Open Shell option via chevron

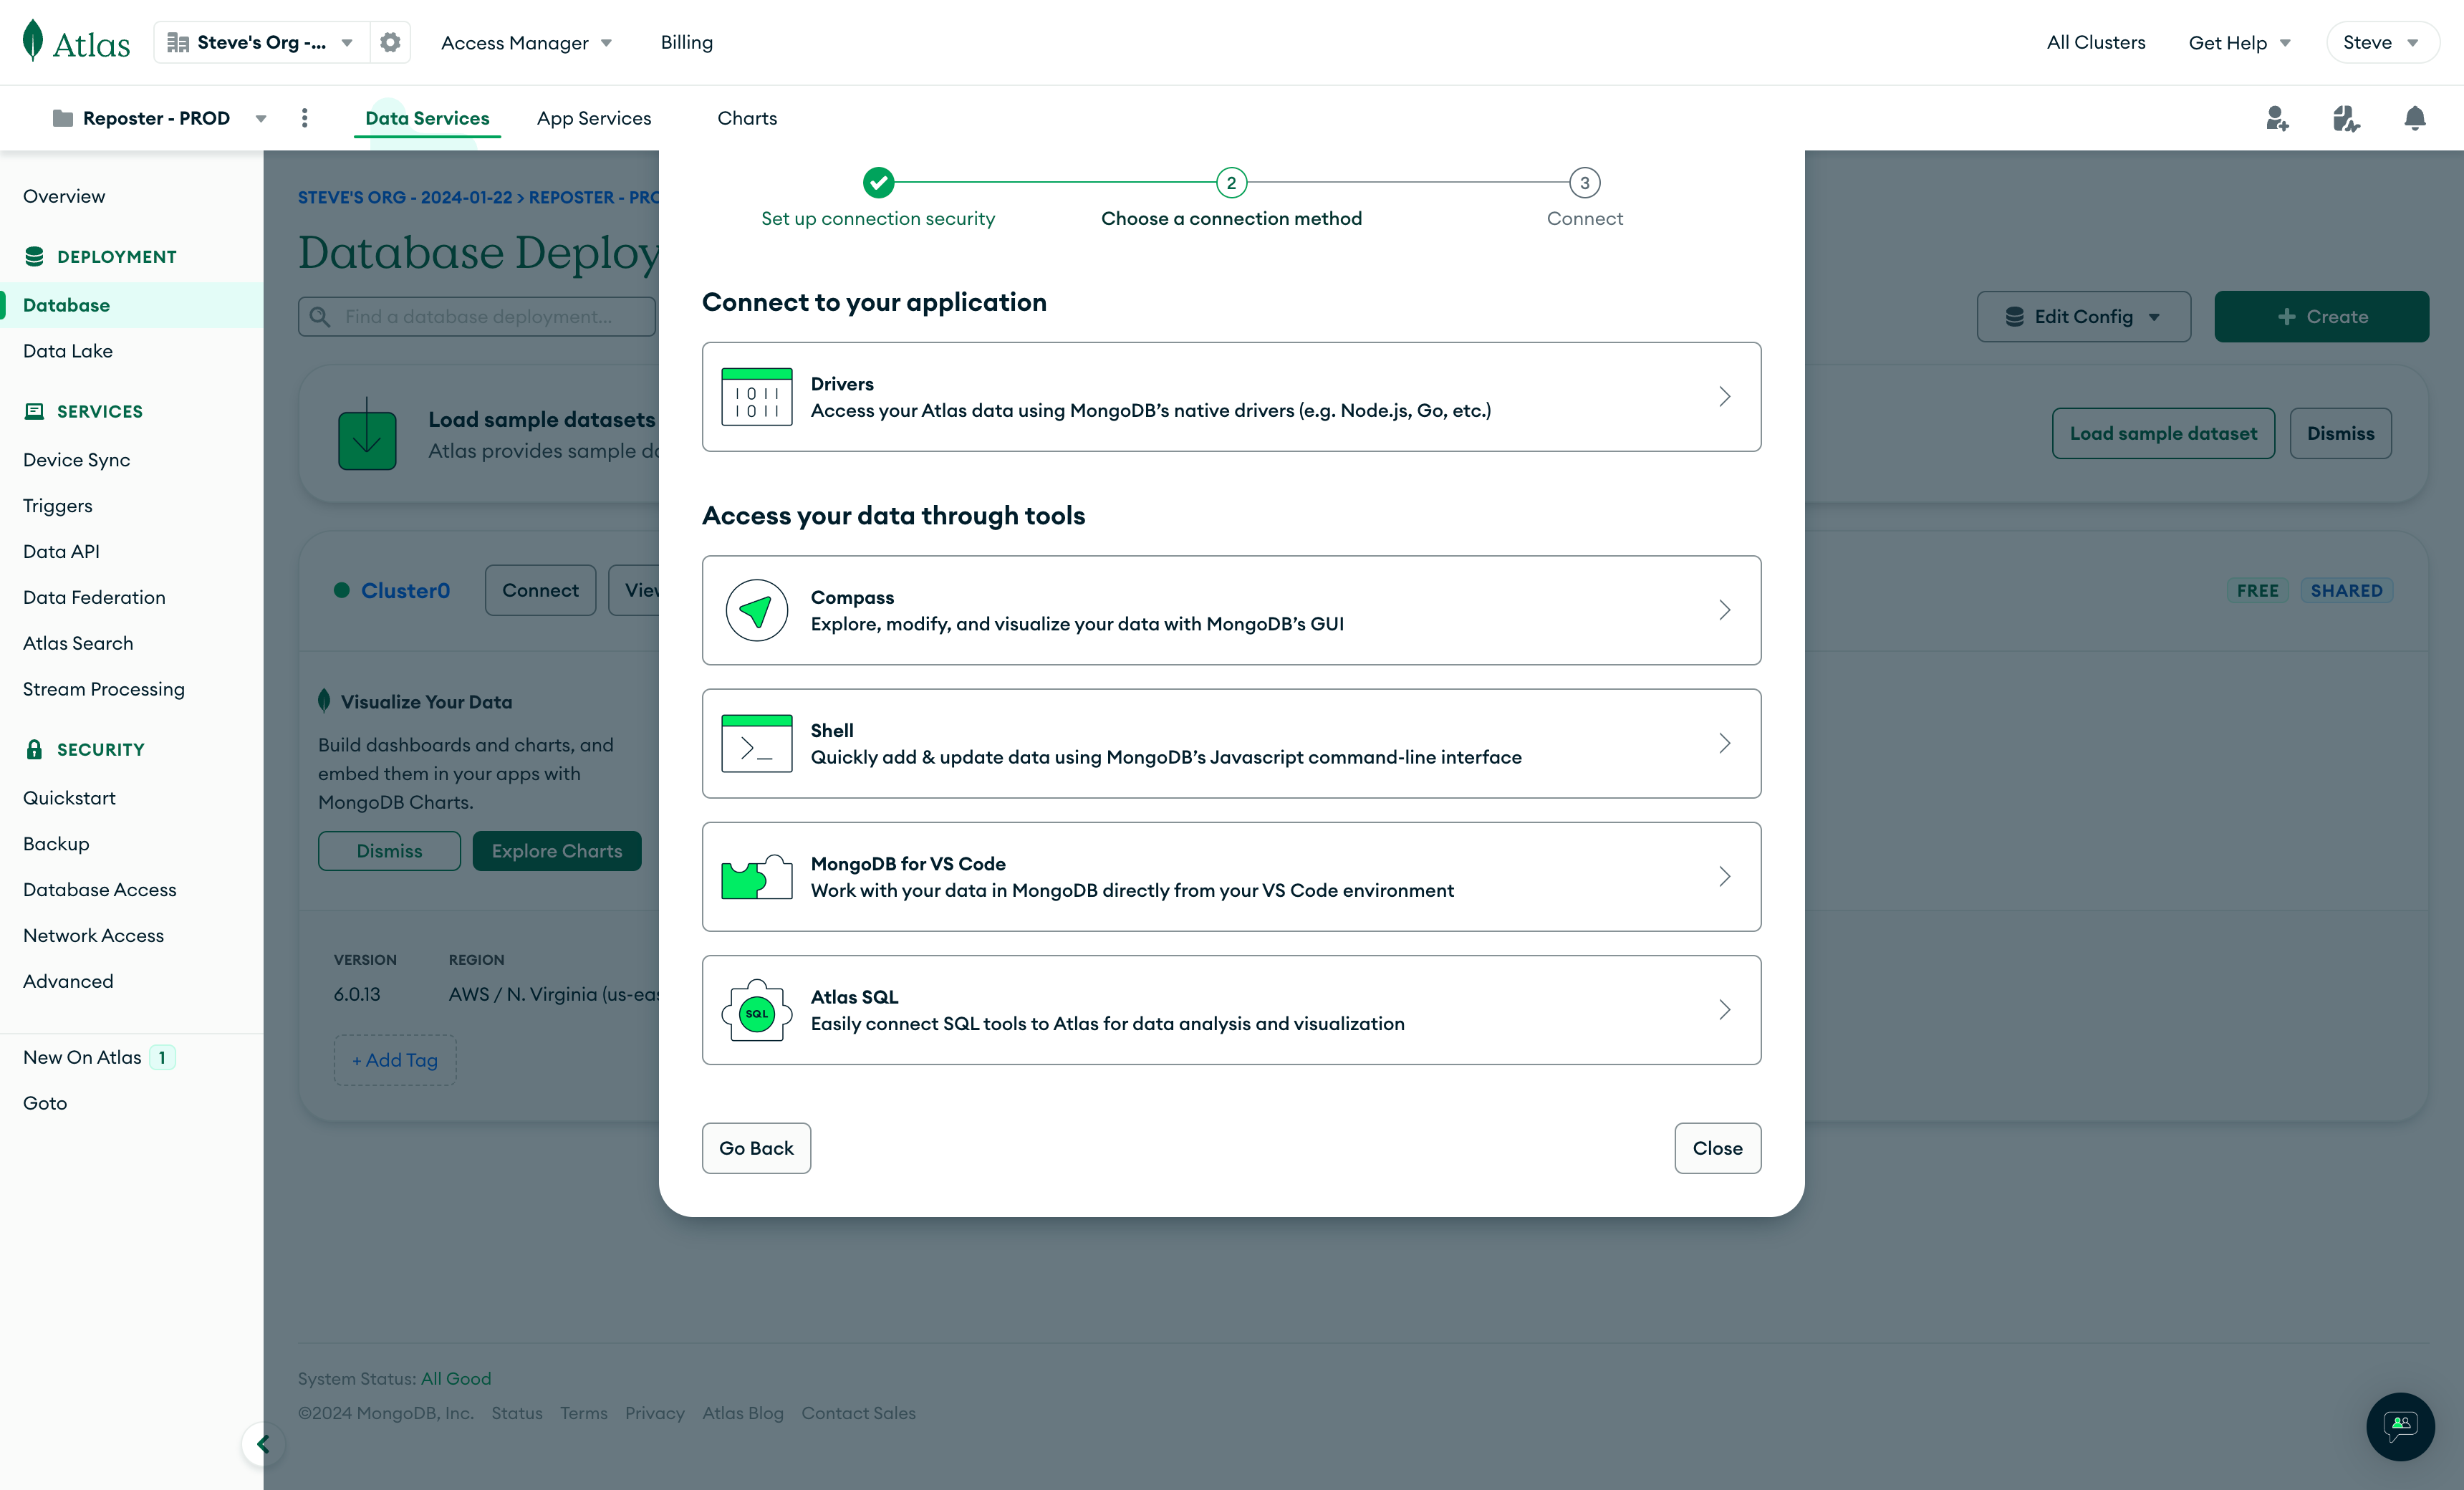coord(1725,743)
